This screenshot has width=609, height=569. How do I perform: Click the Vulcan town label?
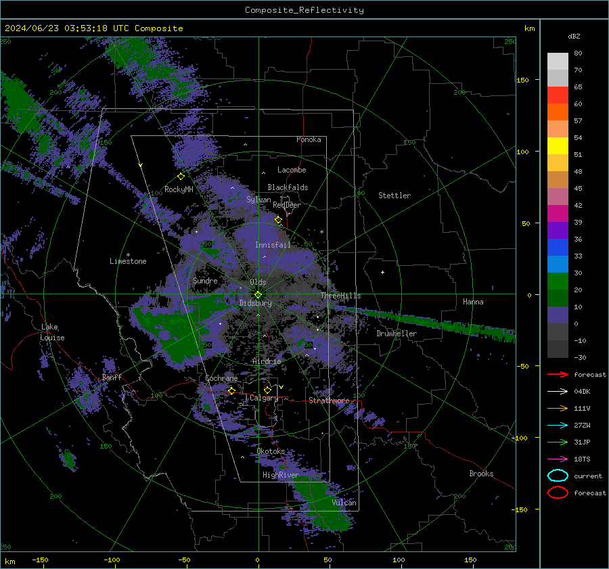344,503
